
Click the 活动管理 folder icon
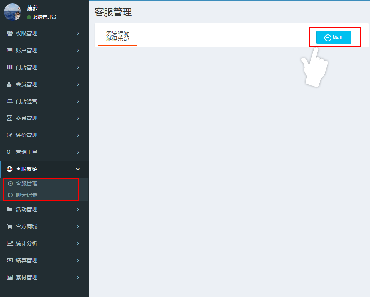pos(9,209)
